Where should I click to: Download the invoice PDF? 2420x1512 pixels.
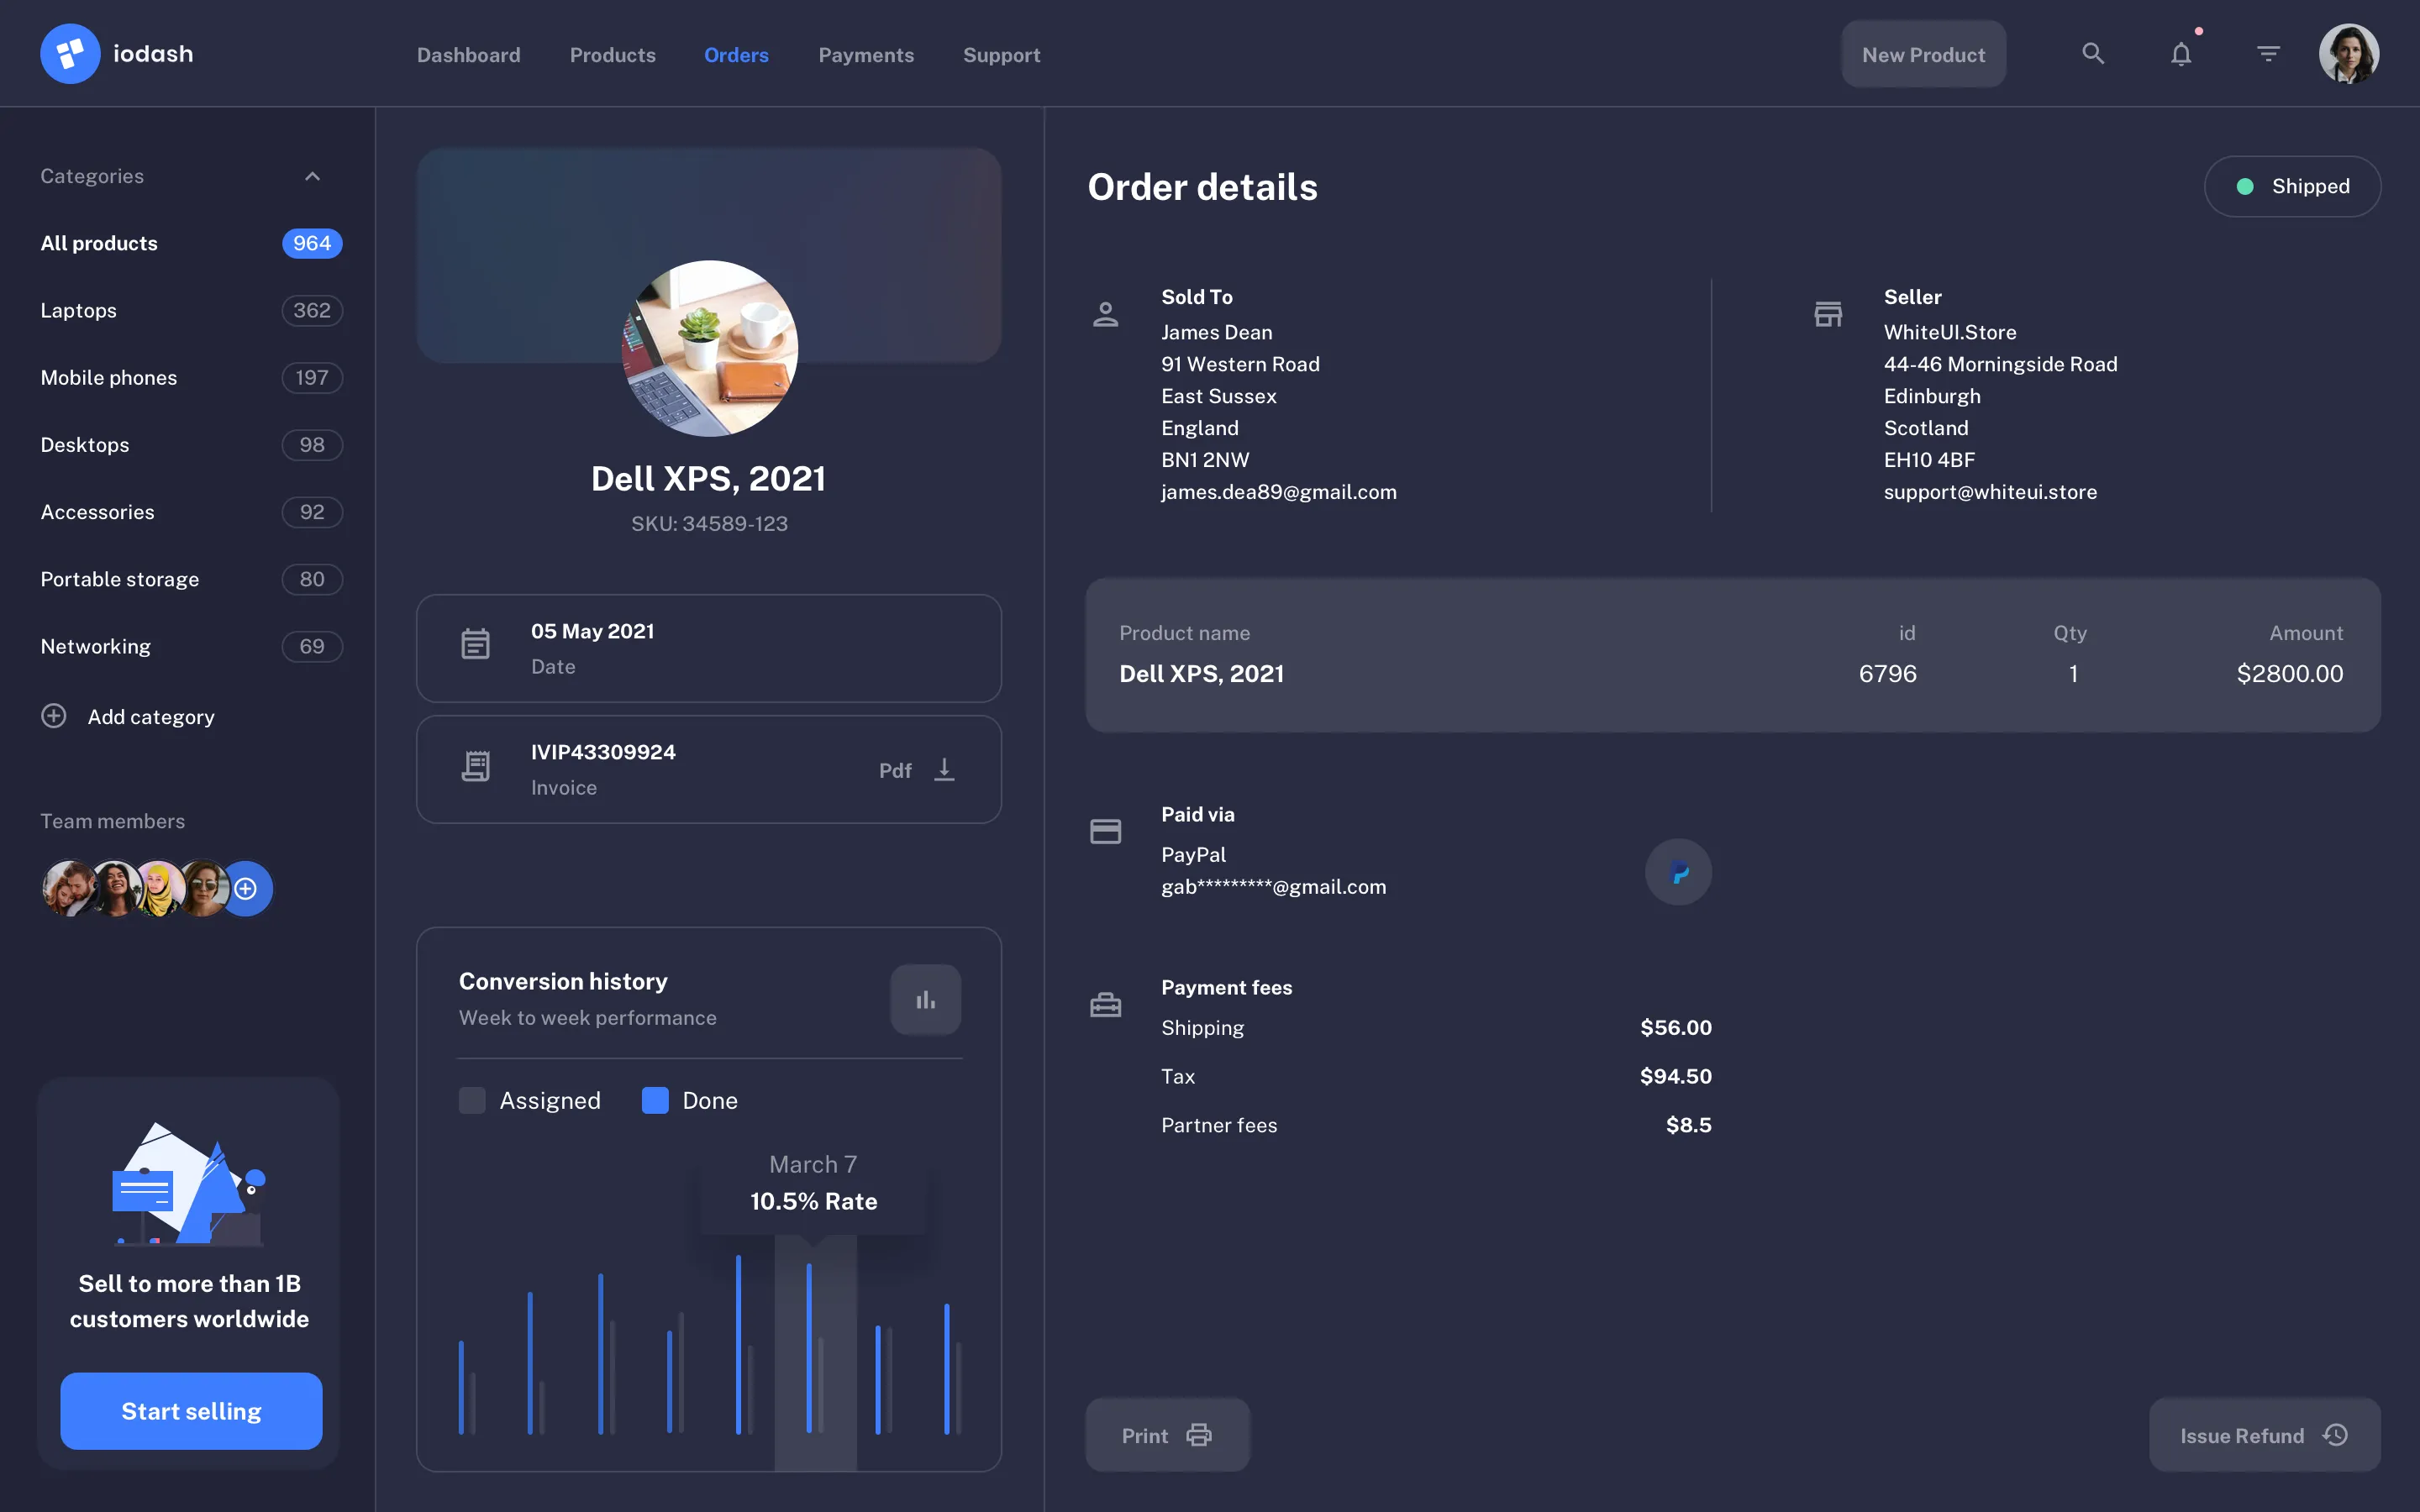coord(944,769)
